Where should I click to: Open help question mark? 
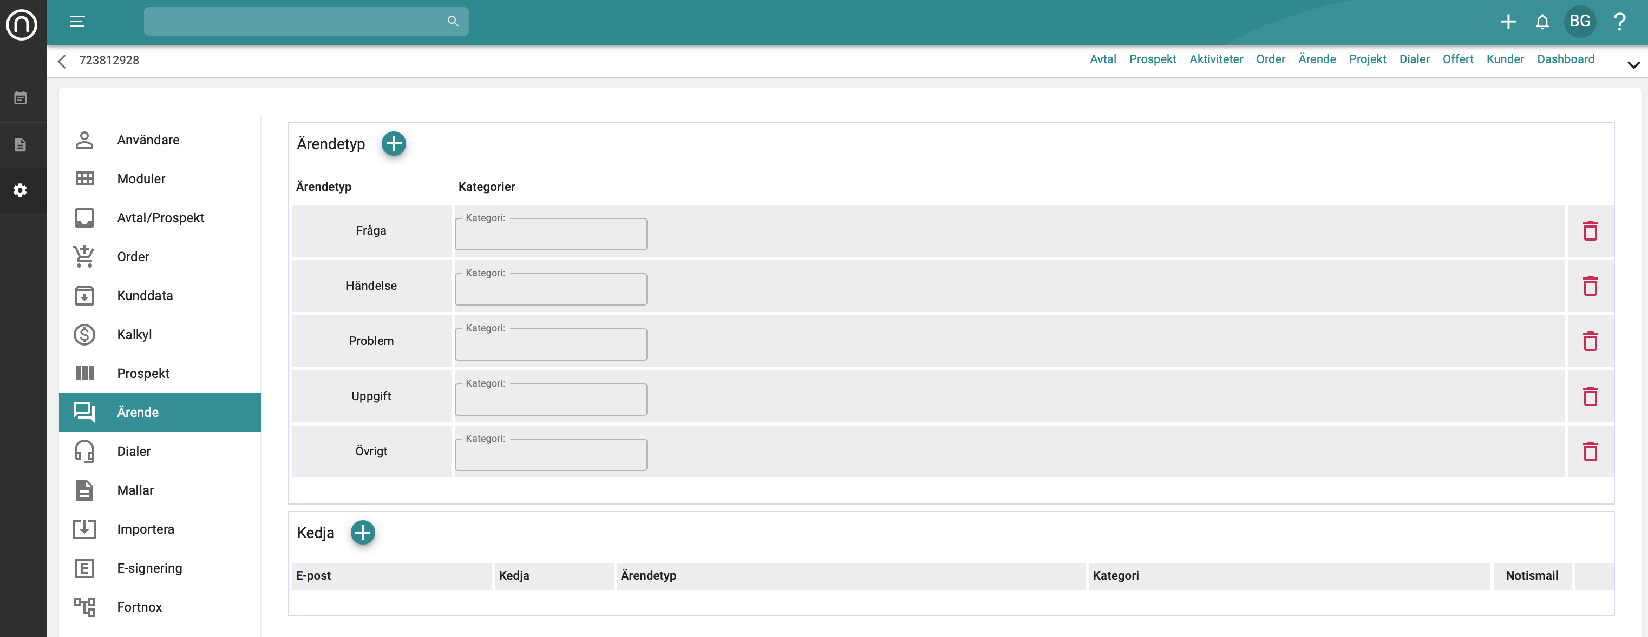point(1620,22)
